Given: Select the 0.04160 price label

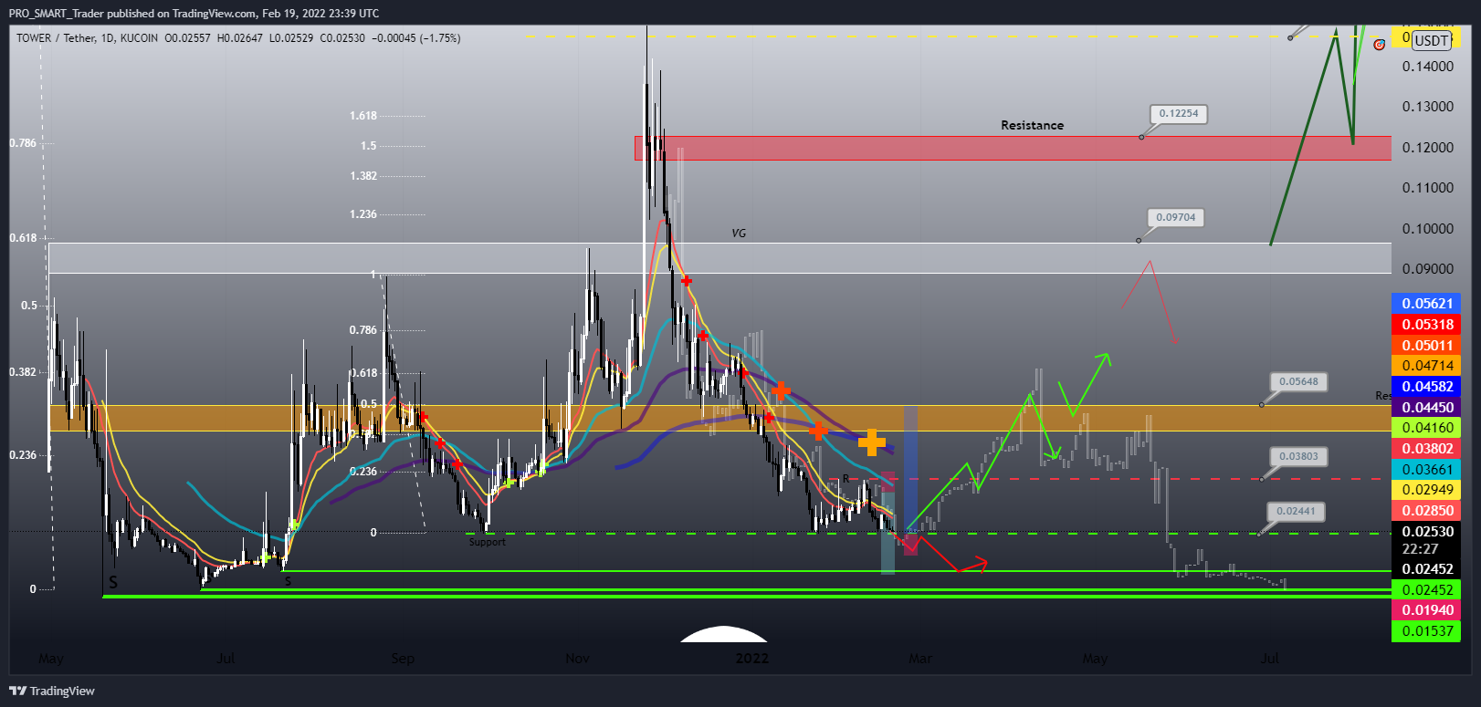Looking at the screenshot, I should pos(1426,428).
